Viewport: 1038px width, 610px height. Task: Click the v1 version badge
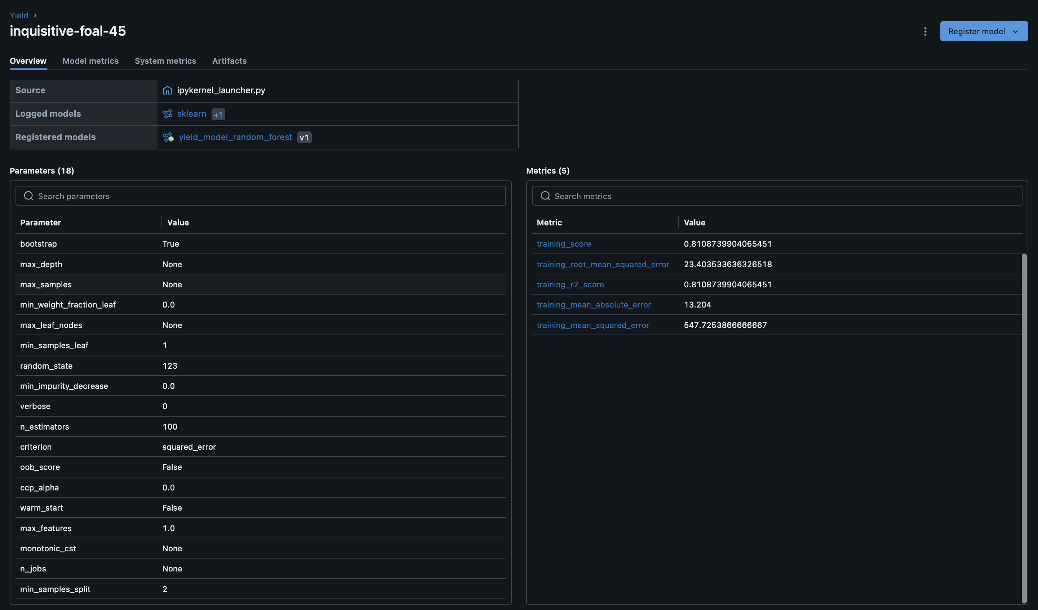(x=304, y=138)
